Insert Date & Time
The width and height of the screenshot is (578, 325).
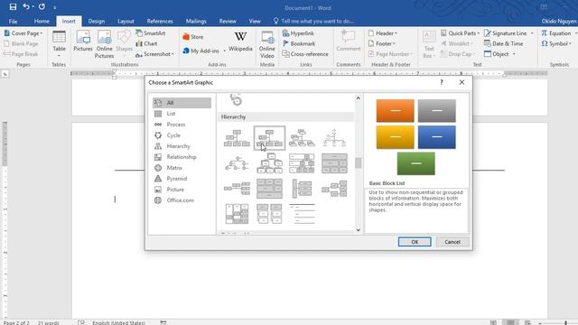[x=504, y=43]
